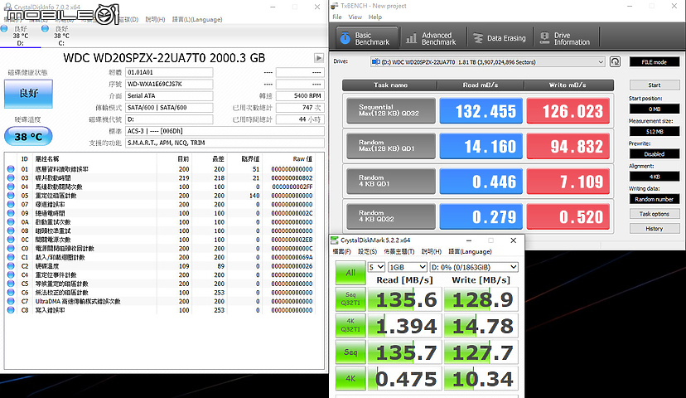Click the ID column header in SMART table
This screenshot has width=686, height=398.
pyautogui.click(x=25, y=159)
